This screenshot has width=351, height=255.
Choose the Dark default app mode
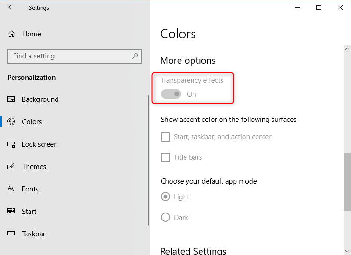pyautogui.click(x=165, y=218)
